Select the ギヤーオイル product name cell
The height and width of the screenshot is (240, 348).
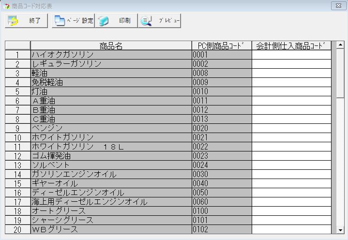(x=111, y=183)
